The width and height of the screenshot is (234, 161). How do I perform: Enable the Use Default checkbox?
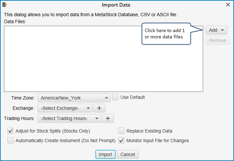116,97
